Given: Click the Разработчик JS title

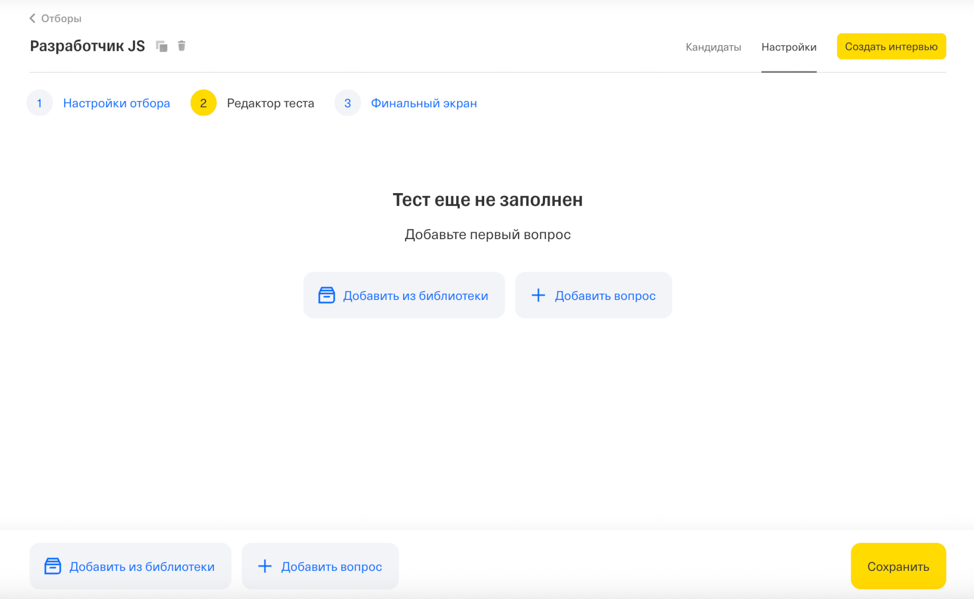Looking at the screenshot, I should [x=88, y=46].
